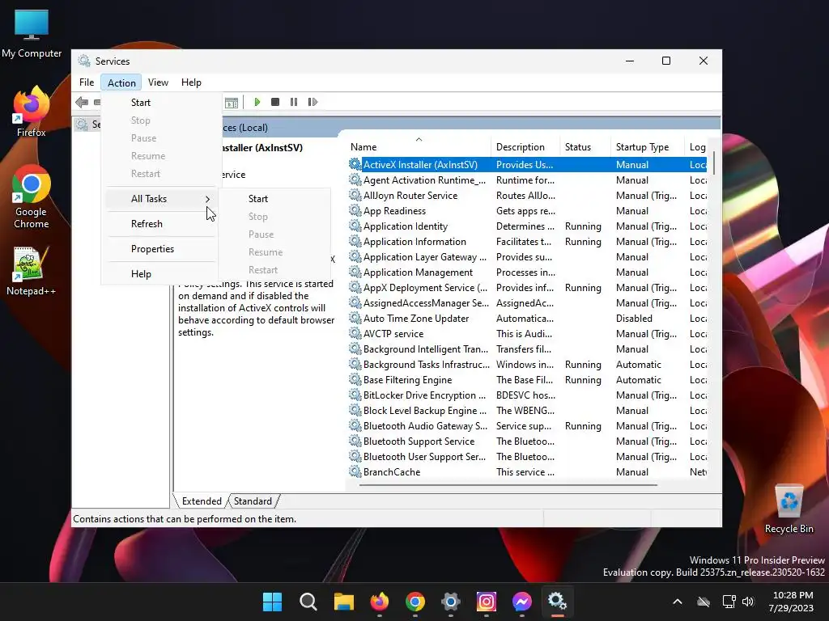Open Firefox from the desktop shortcut

click(32, 112)
